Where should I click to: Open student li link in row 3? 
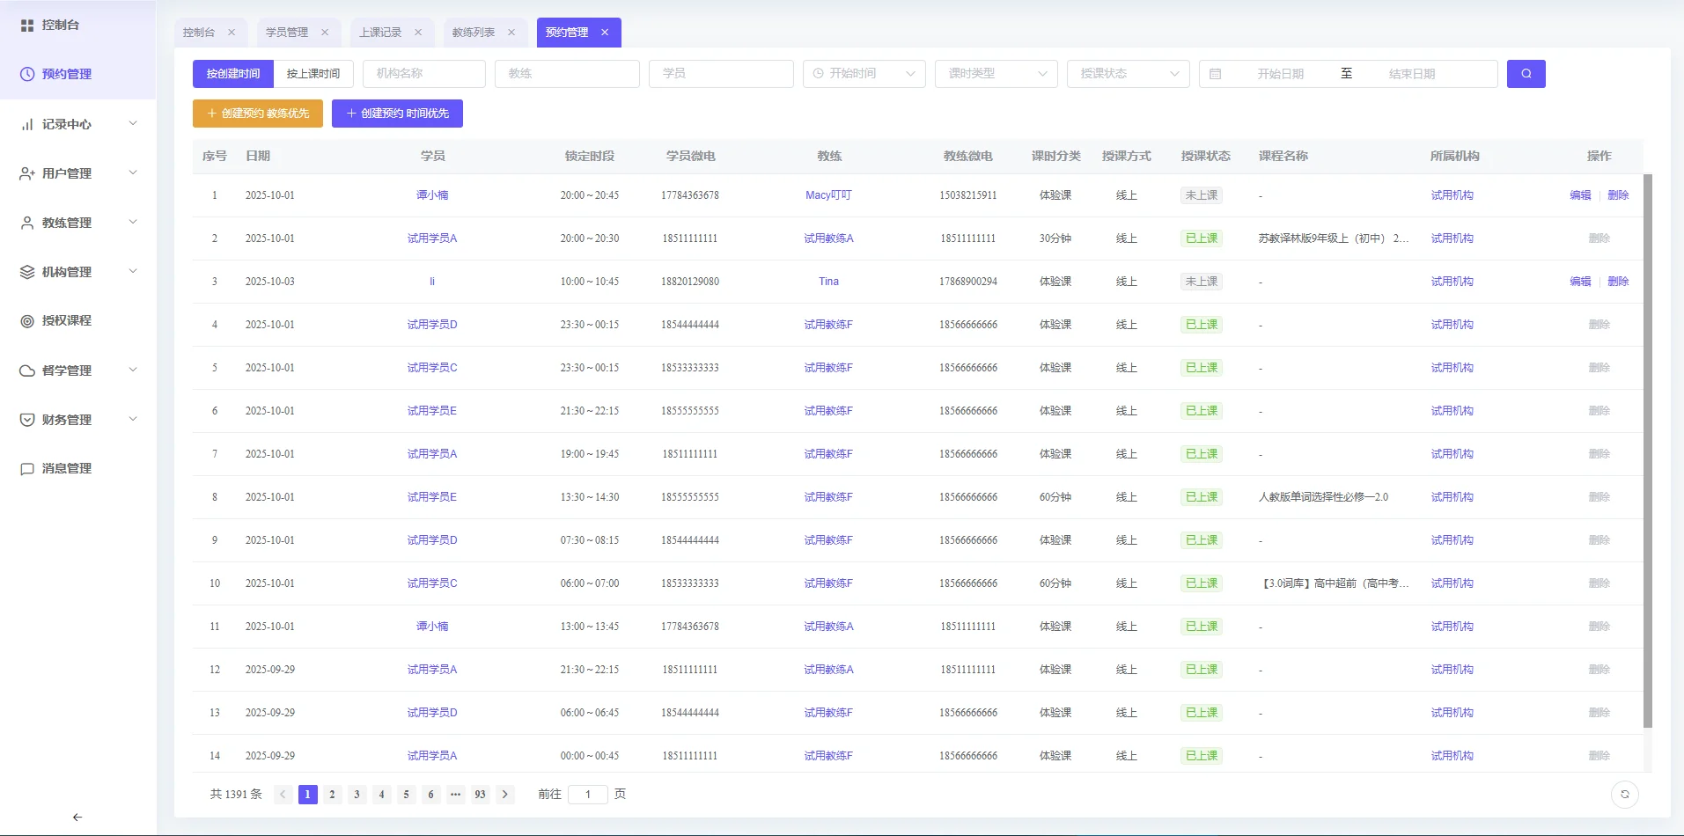point(432,282)
